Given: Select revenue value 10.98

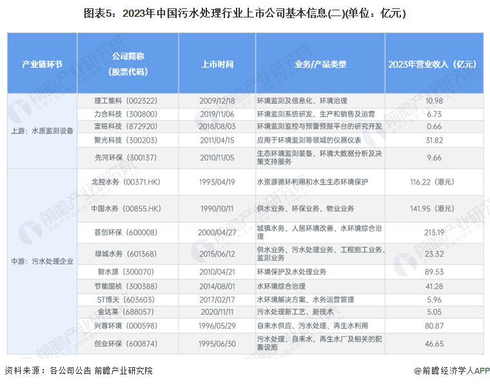Looking at the screenshot, I should [434, 101].
